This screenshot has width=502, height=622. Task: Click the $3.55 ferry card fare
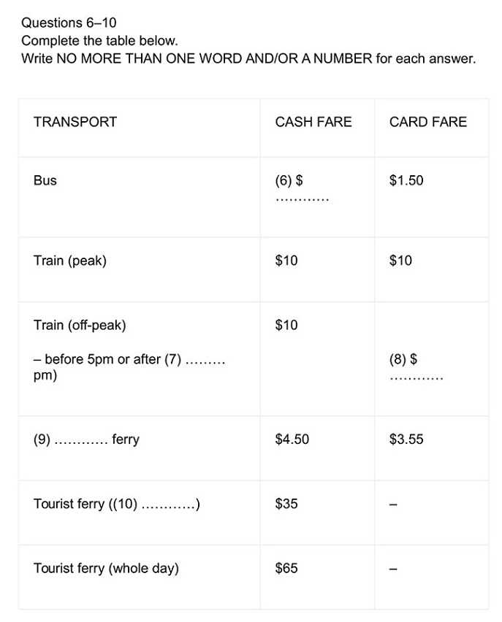406,439
